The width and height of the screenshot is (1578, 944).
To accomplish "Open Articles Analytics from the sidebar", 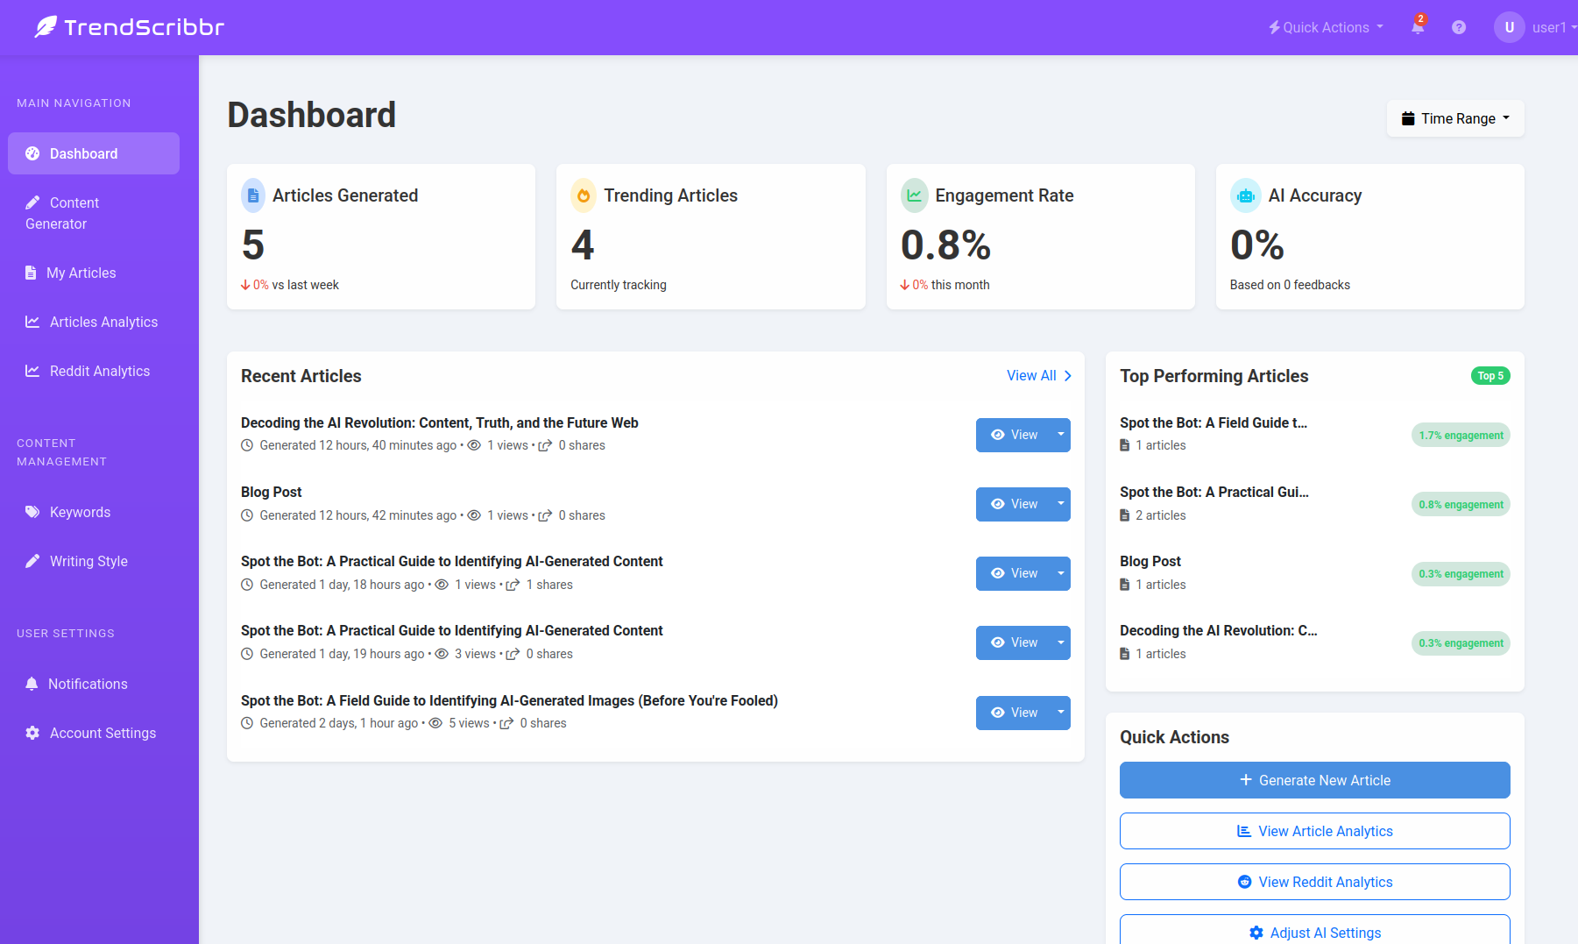I will 103,322.
